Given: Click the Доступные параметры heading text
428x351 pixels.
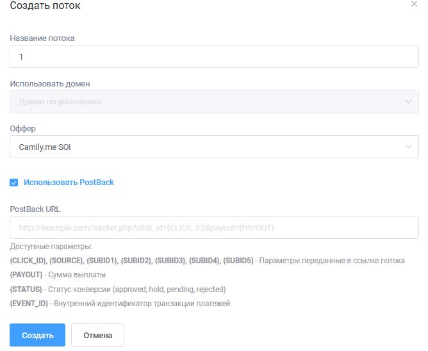Looking at the screenshot, I should [x=51, y=247].
